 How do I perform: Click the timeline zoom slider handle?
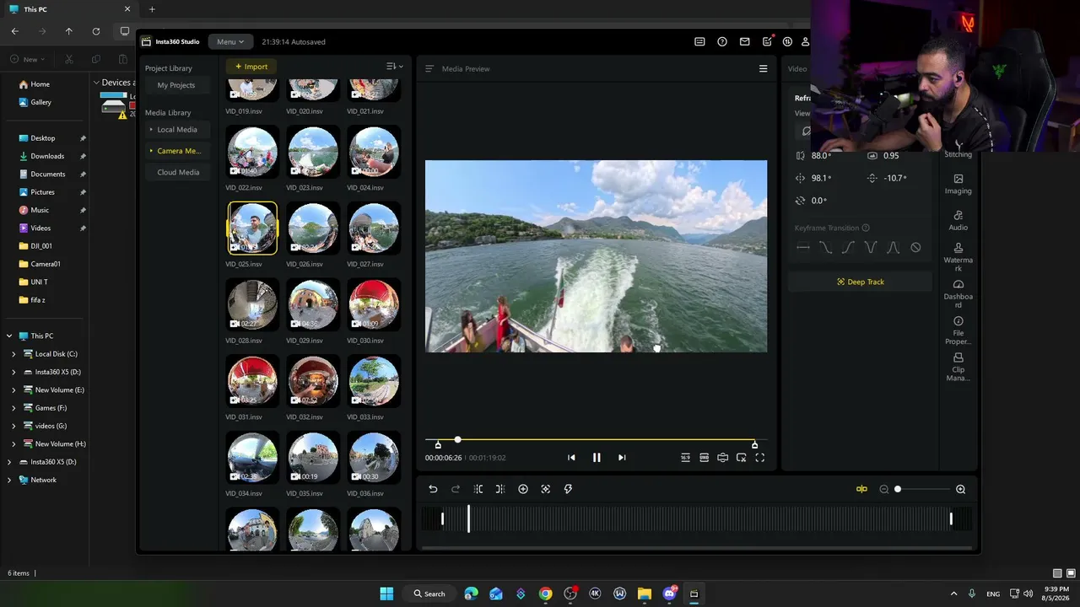898,489
